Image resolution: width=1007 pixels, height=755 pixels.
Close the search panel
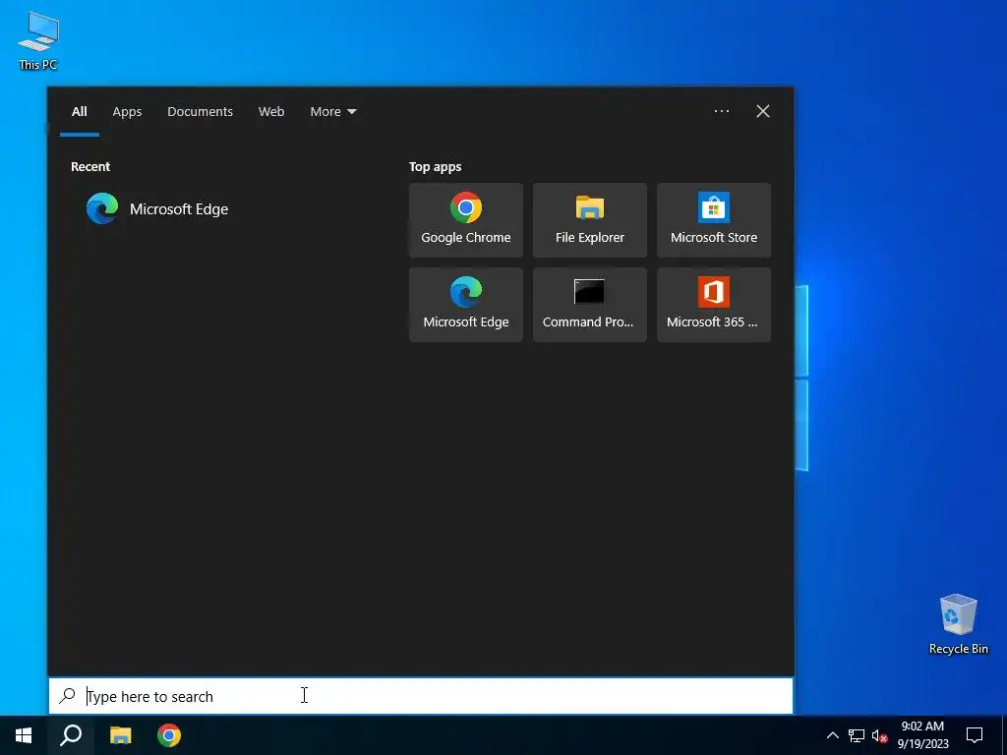(x=762, y=111)
